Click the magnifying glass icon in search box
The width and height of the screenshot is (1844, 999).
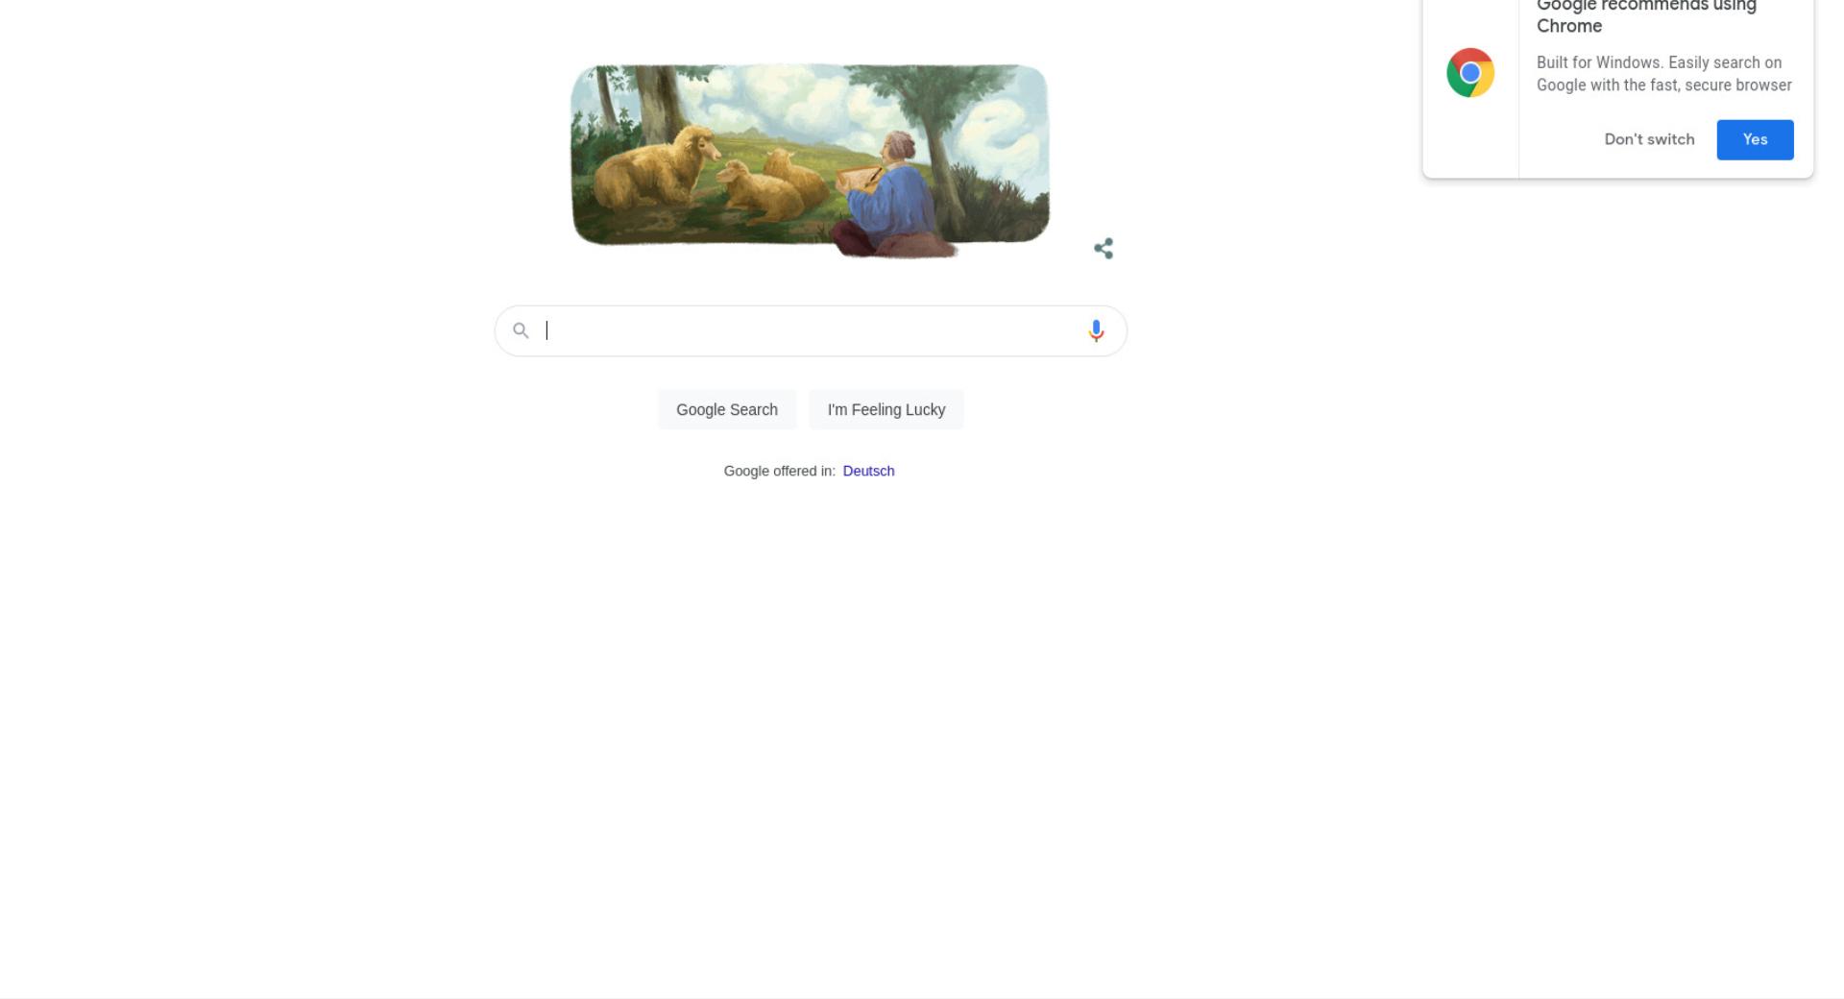(521, 331)
